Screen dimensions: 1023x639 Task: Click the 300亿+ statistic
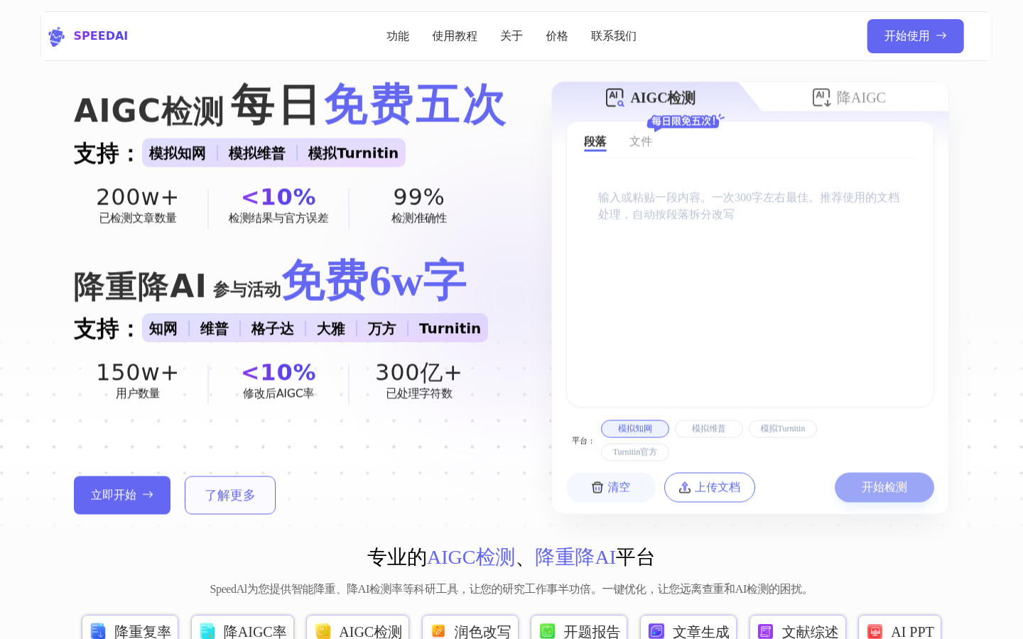pyautogui.click(x=419, y=373)
